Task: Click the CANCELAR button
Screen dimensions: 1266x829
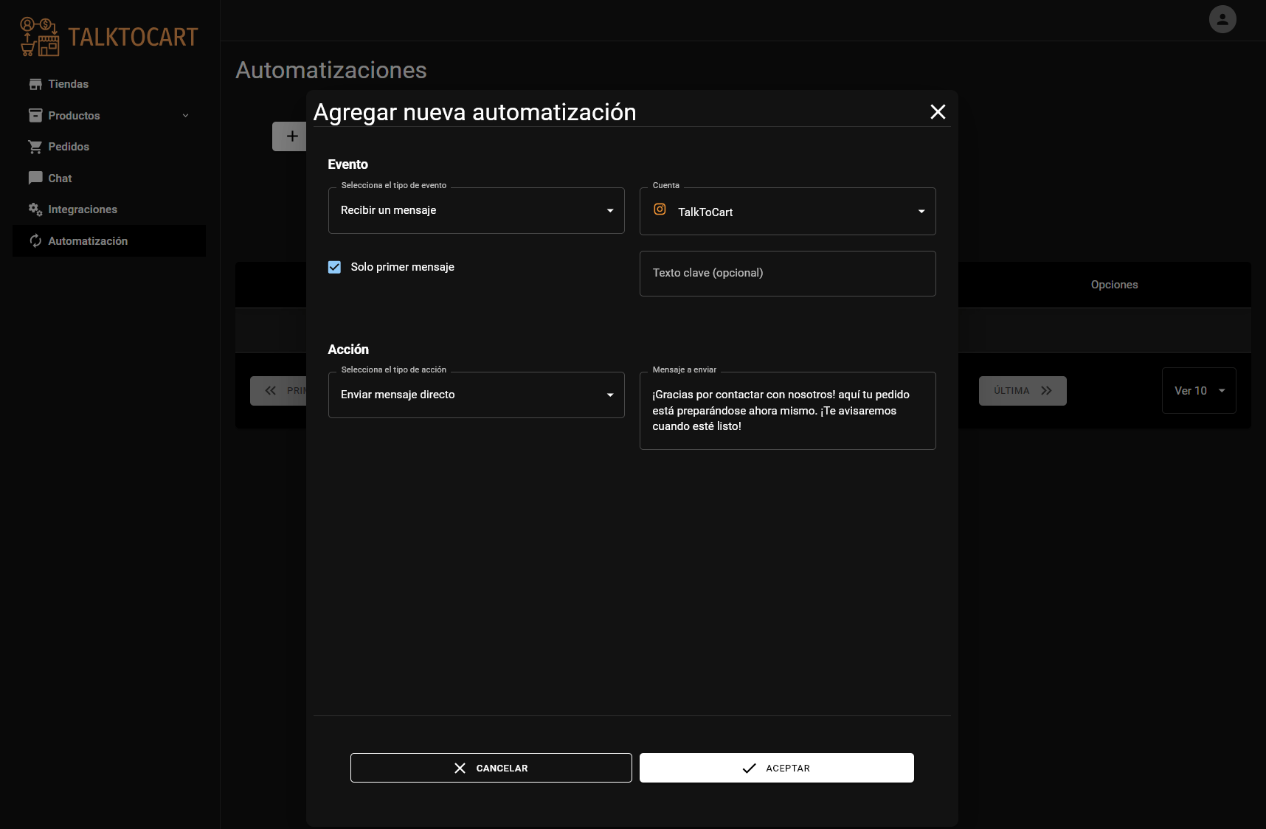Action: coord(491,768)
